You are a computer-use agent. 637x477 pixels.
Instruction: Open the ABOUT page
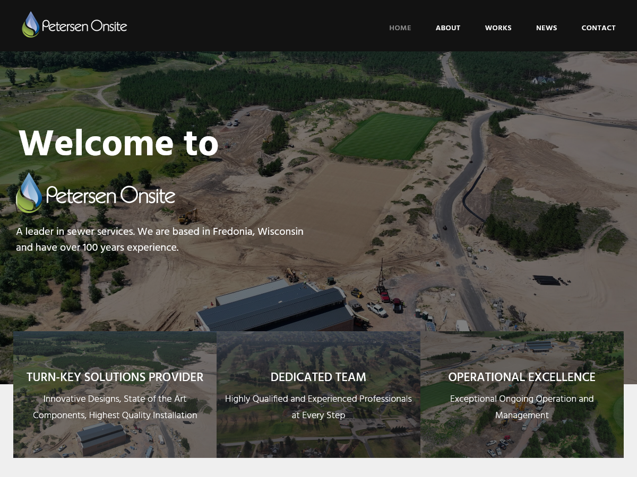click(x=447, y=28)
